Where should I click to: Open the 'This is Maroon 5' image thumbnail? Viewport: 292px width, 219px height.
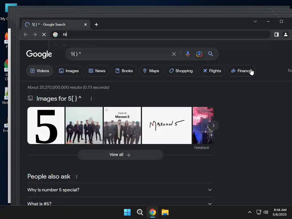pyautogui.click(x=122, y=125)
